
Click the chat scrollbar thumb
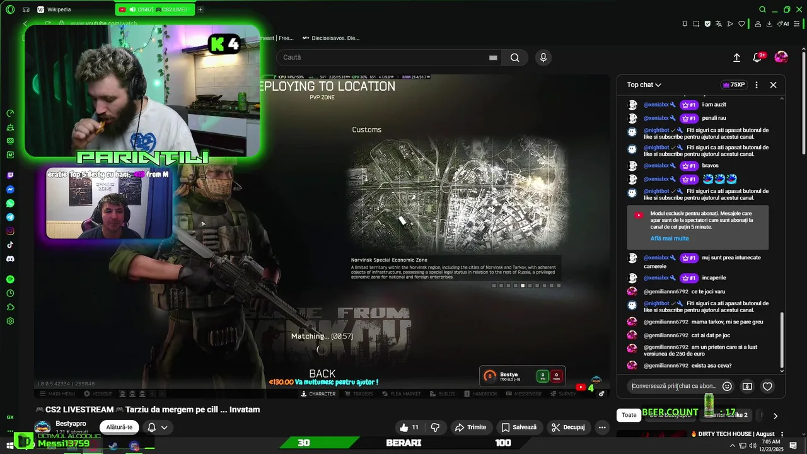782,341
